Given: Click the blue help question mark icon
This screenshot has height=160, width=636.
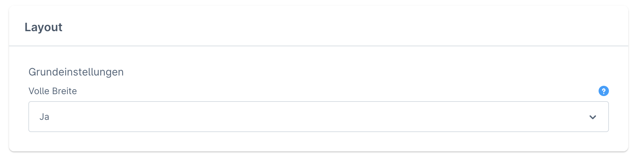Looking at the screenshot, I should pyautogui.click(x=603, y=91).
